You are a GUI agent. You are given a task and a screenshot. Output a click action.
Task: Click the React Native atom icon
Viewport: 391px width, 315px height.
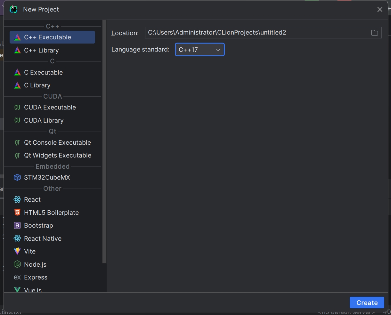click(17, 238)
